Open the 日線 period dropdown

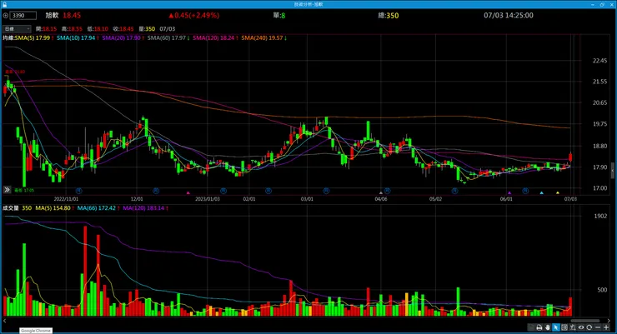coord(17,28)
